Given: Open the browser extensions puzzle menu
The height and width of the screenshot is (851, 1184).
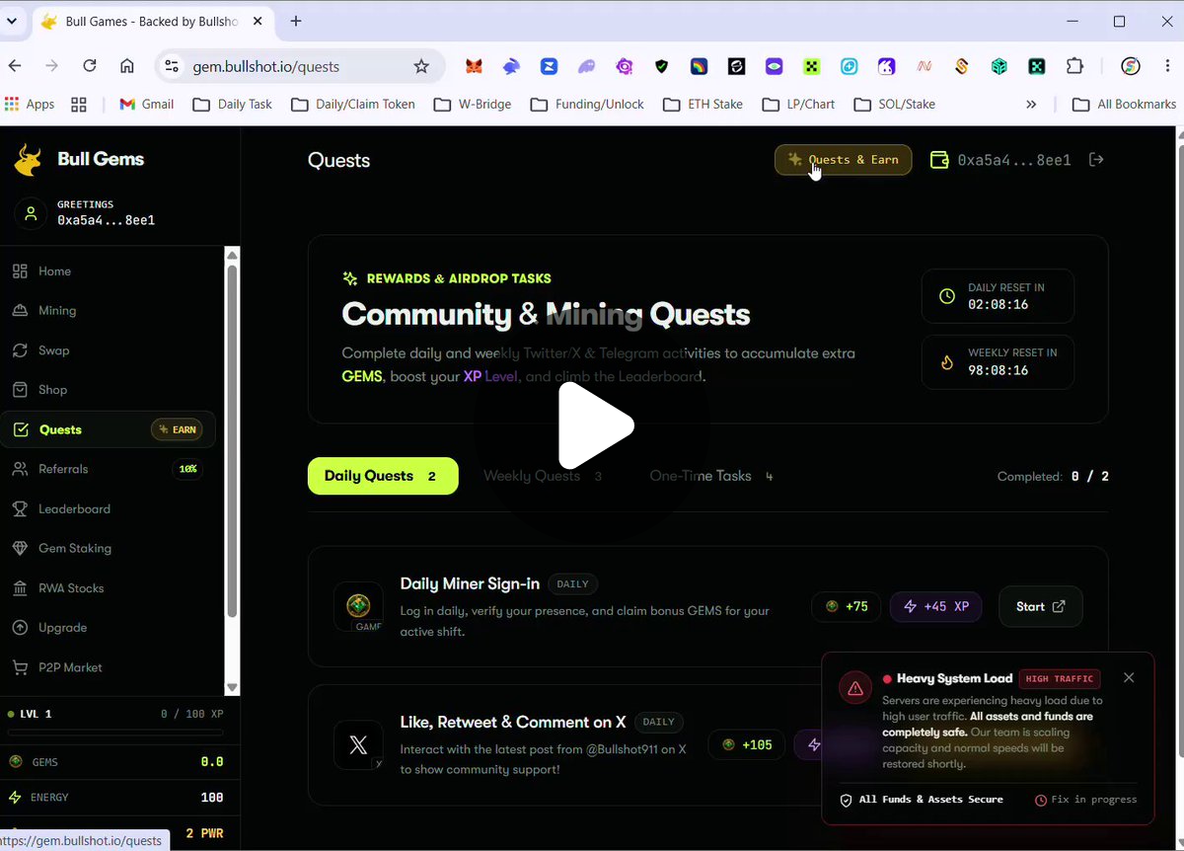Looking at the screenshot, I should point(1074,66).
